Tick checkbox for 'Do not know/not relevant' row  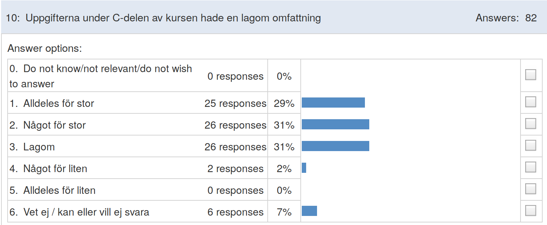coord(531,75)
